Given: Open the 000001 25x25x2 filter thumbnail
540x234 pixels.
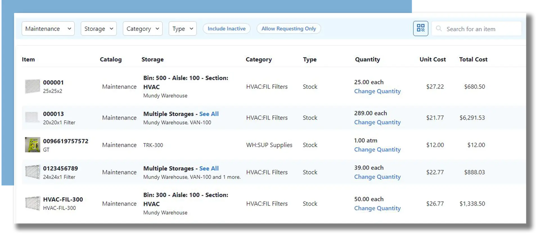Looking at the screenshot, I should coord(32,87).
